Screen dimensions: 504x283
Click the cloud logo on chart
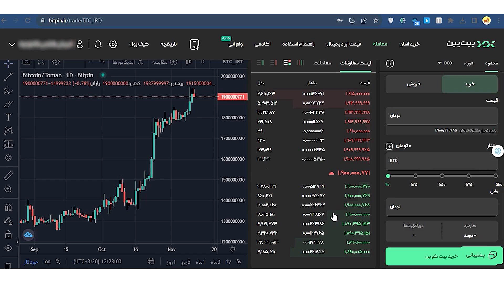[x=28, y=235]
